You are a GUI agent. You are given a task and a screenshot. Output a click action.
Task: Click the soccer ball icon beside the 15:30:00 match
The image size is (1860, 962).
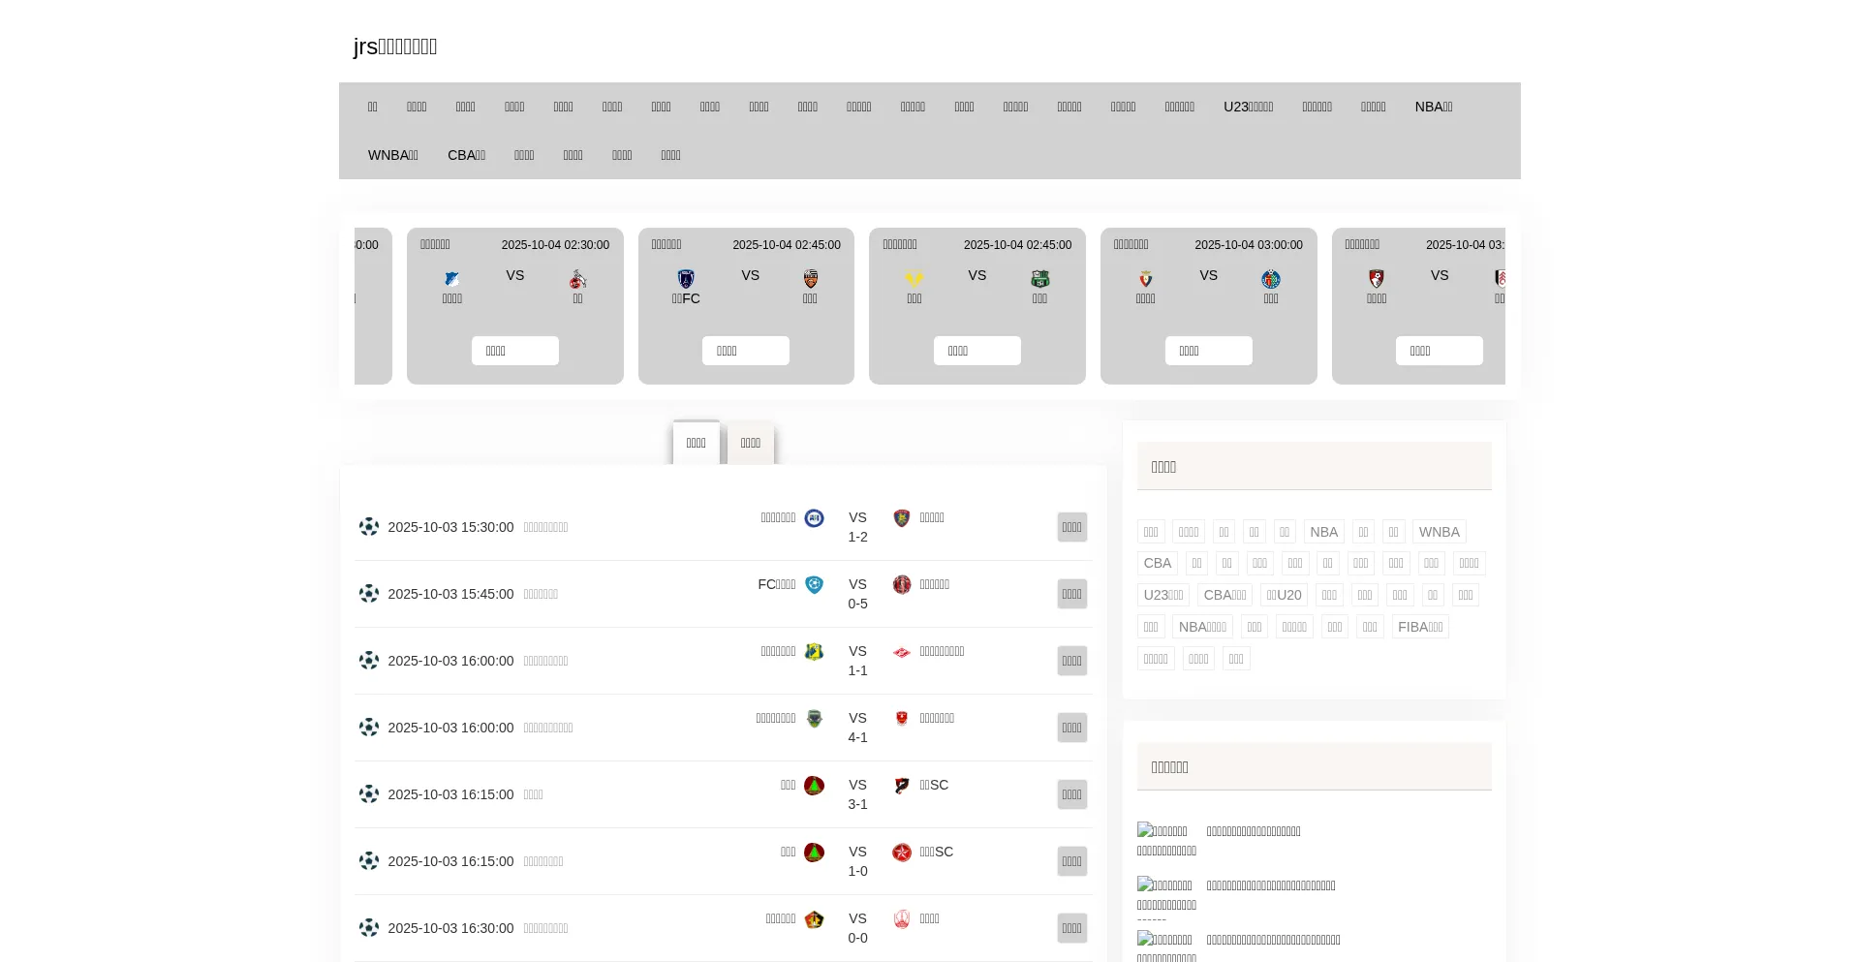click(368, 527)
